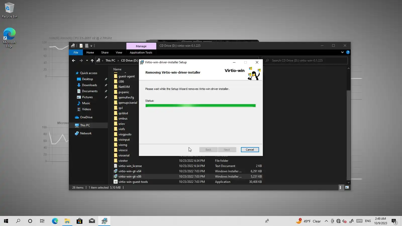The image size is (402, 226).
Task: Switch to File Explorer on the taskbar
Action: 67,221
